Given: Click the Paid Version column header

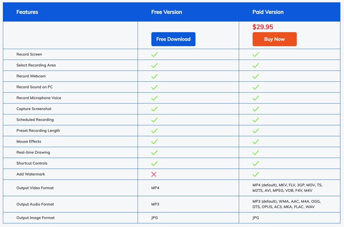Looking at the screenshot, I should pos(268,12).
